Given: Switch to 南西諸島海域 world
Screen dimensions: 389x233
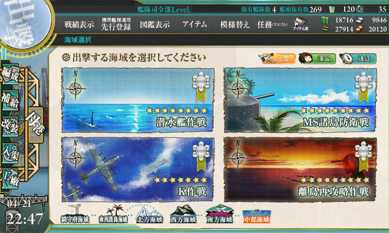Looking at the screenshot, I should [113, 214].
